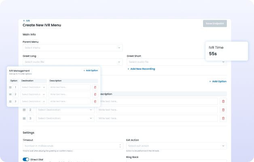Open the Parent Menu dropdown

[72, 48]
